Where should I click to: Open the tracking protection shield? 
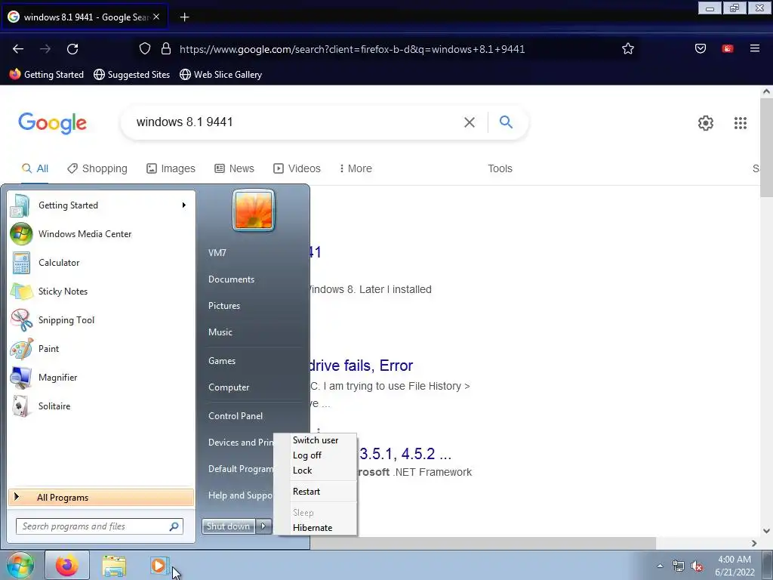pos(144,49)
